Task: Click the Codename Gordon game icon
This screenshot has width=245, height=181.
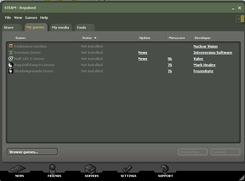Action: (11, 46)
